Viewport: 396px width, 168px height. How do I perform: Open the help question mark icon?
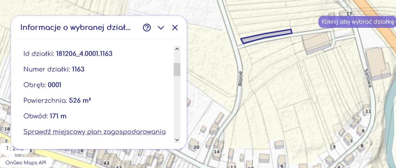pos(147,28)
